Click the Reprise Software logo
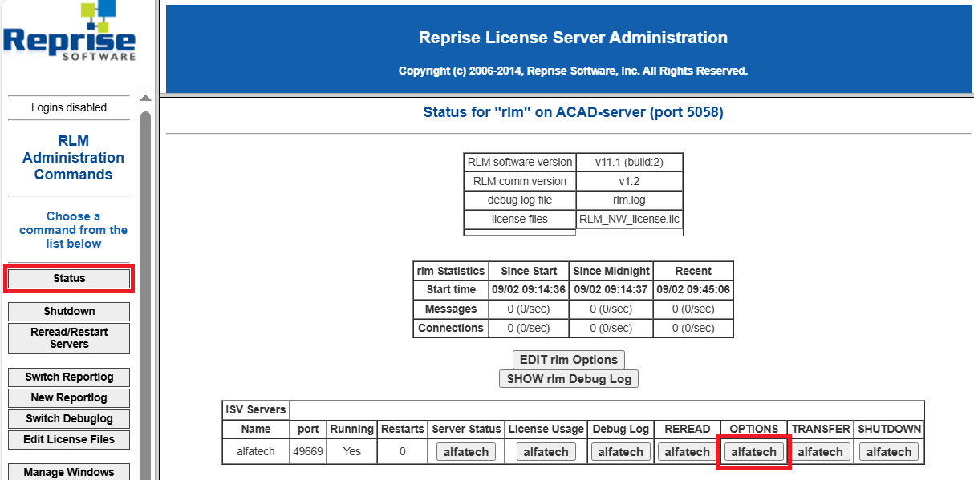974x480 pixels. [x=69, y=32]
